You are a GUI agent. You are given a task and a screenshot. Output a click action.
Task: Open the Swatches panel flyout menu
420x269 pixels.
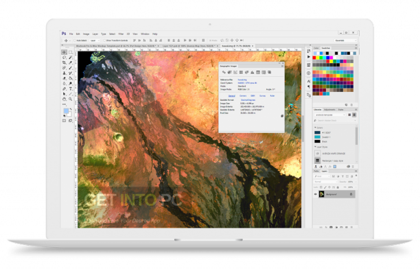click(x=355, y=48)
